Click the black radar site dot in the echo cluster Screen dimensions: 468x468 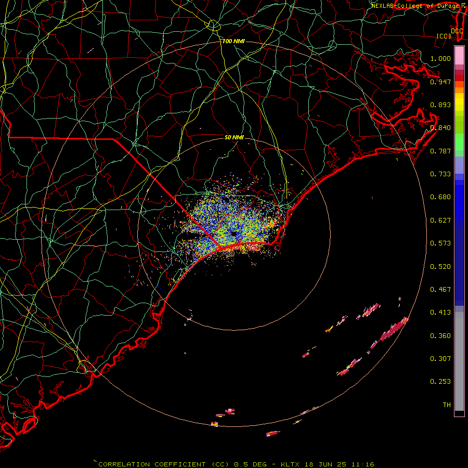point(234,233)
